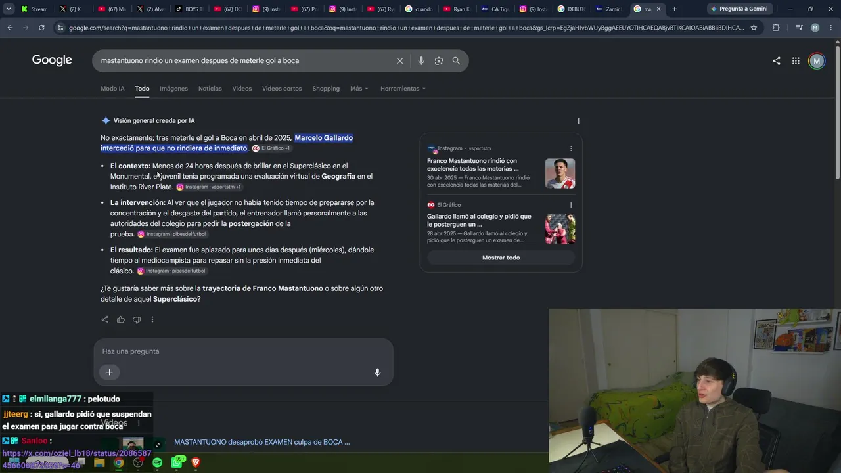Open the tab search dropdown
This screenshot has width=841, height=473.
click(x=9, y=9)
